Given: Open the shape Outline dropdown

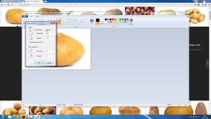Looking at the screenshot, I should (84, 20).
